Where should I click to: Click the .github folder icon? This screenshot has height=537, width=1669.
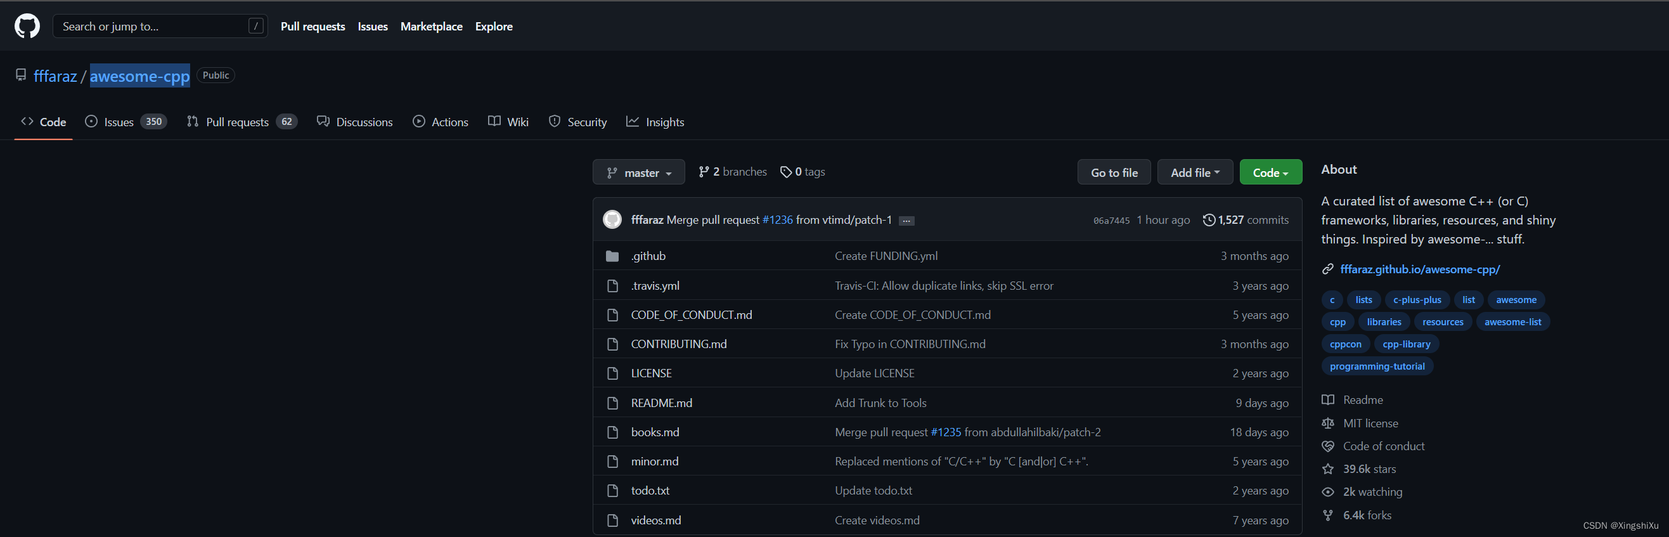point(612,256)
